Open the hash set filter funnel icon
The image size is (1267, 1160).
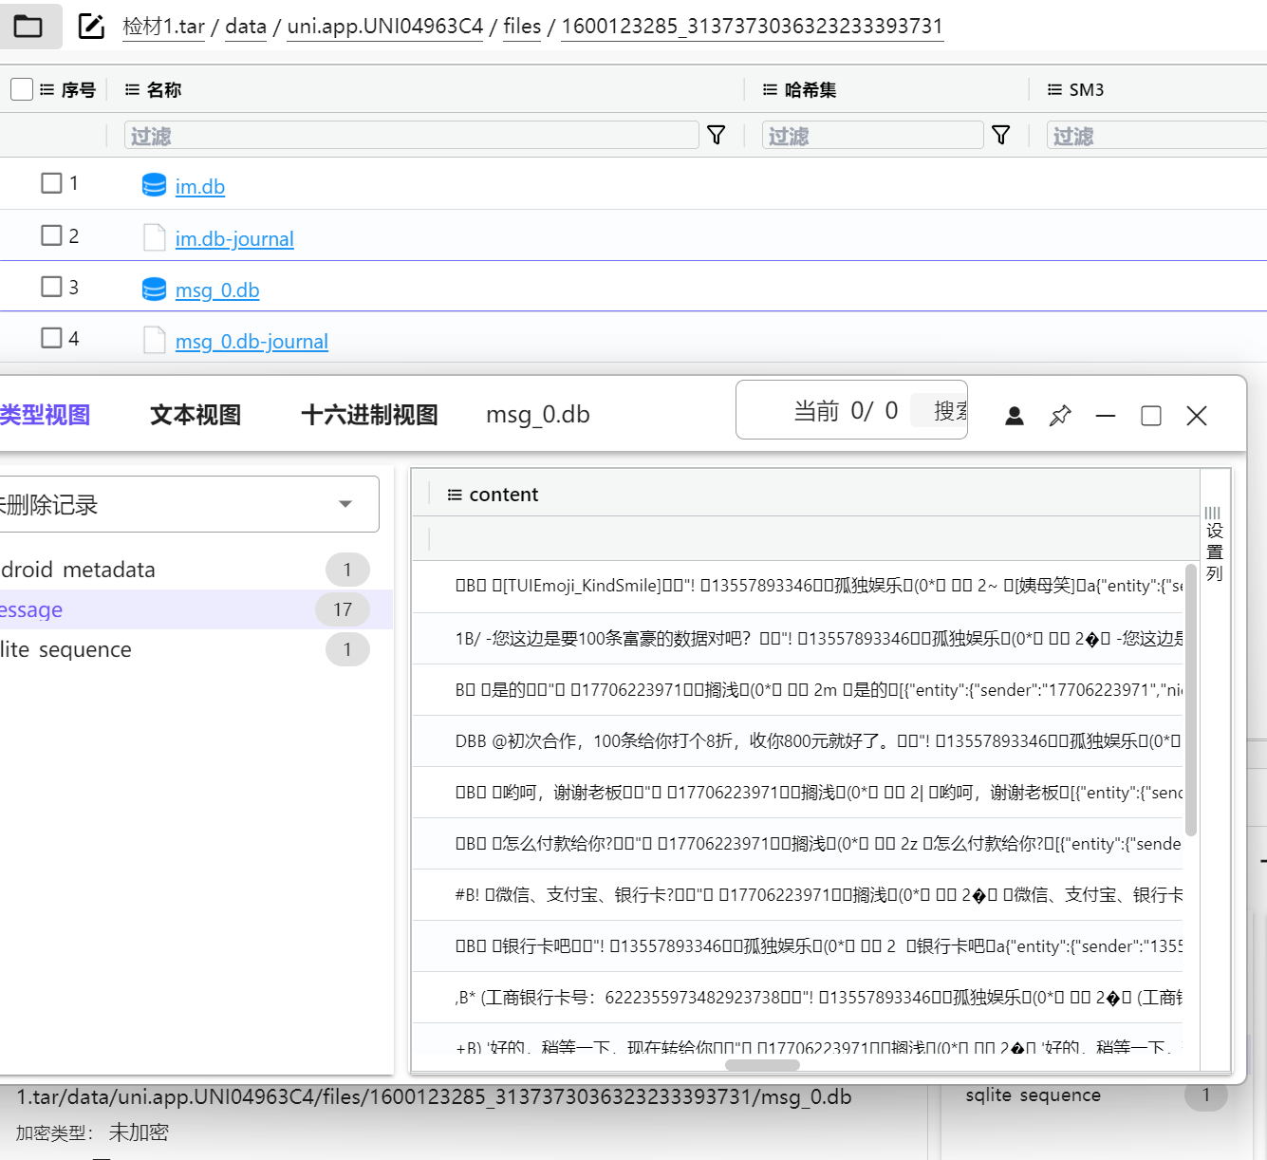click(1000, 135)
